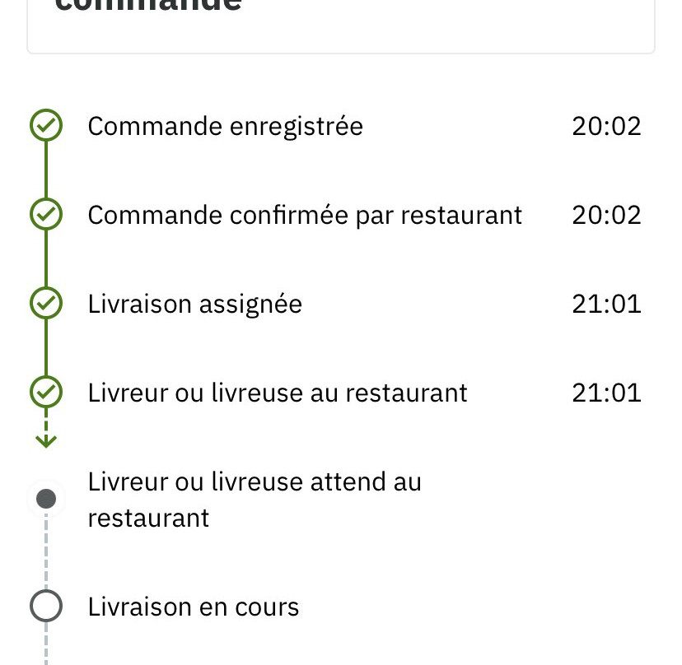Tap the checkmark beside Livreur ou livreuse au restaurant
Screen dimensions: 682x665
tap(46, 393)
